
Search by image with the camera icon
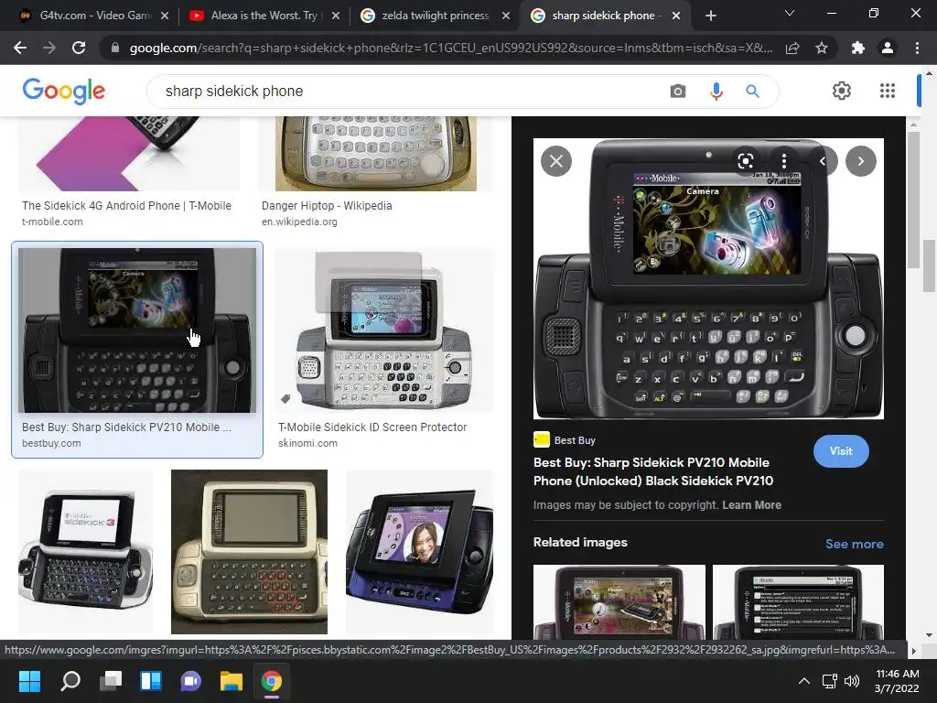coord(678,91)
